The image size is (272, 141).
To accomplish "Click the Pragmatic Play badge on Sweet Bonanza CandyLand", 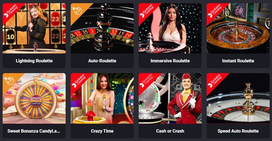I will [11, 81].
